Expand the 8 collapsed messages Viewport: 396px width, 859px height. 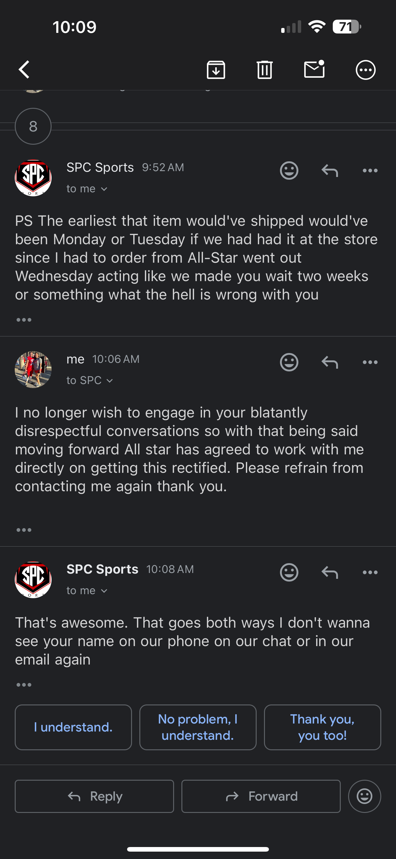coord(33,126)
